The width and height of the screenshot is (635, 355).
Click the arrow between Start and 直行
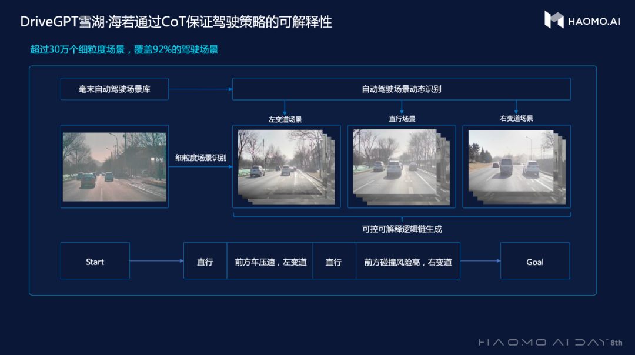click(156, 260)
